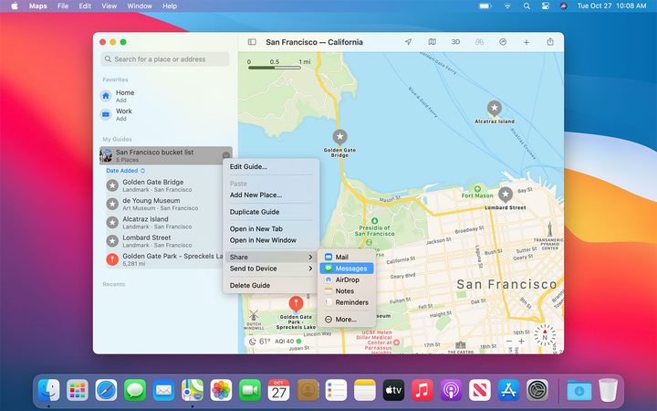
Task: Open the directions icon in toolbar
Action: pos(503,42)
